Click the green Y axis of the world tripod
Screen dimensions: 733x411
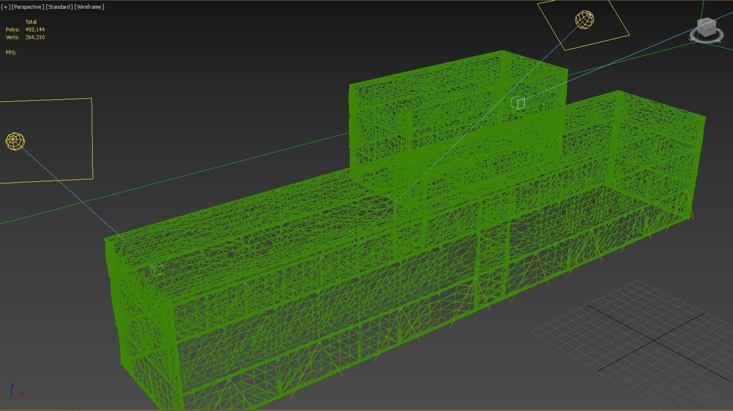click(x=6, y=392)
